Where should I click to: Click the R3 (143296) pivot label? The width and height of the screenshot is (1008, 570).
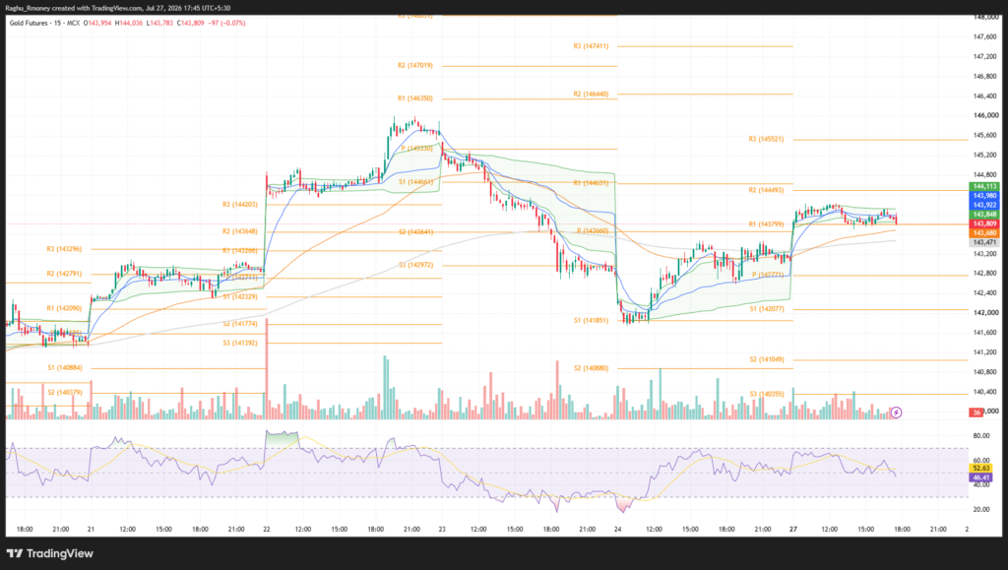(x=64, y=249)
